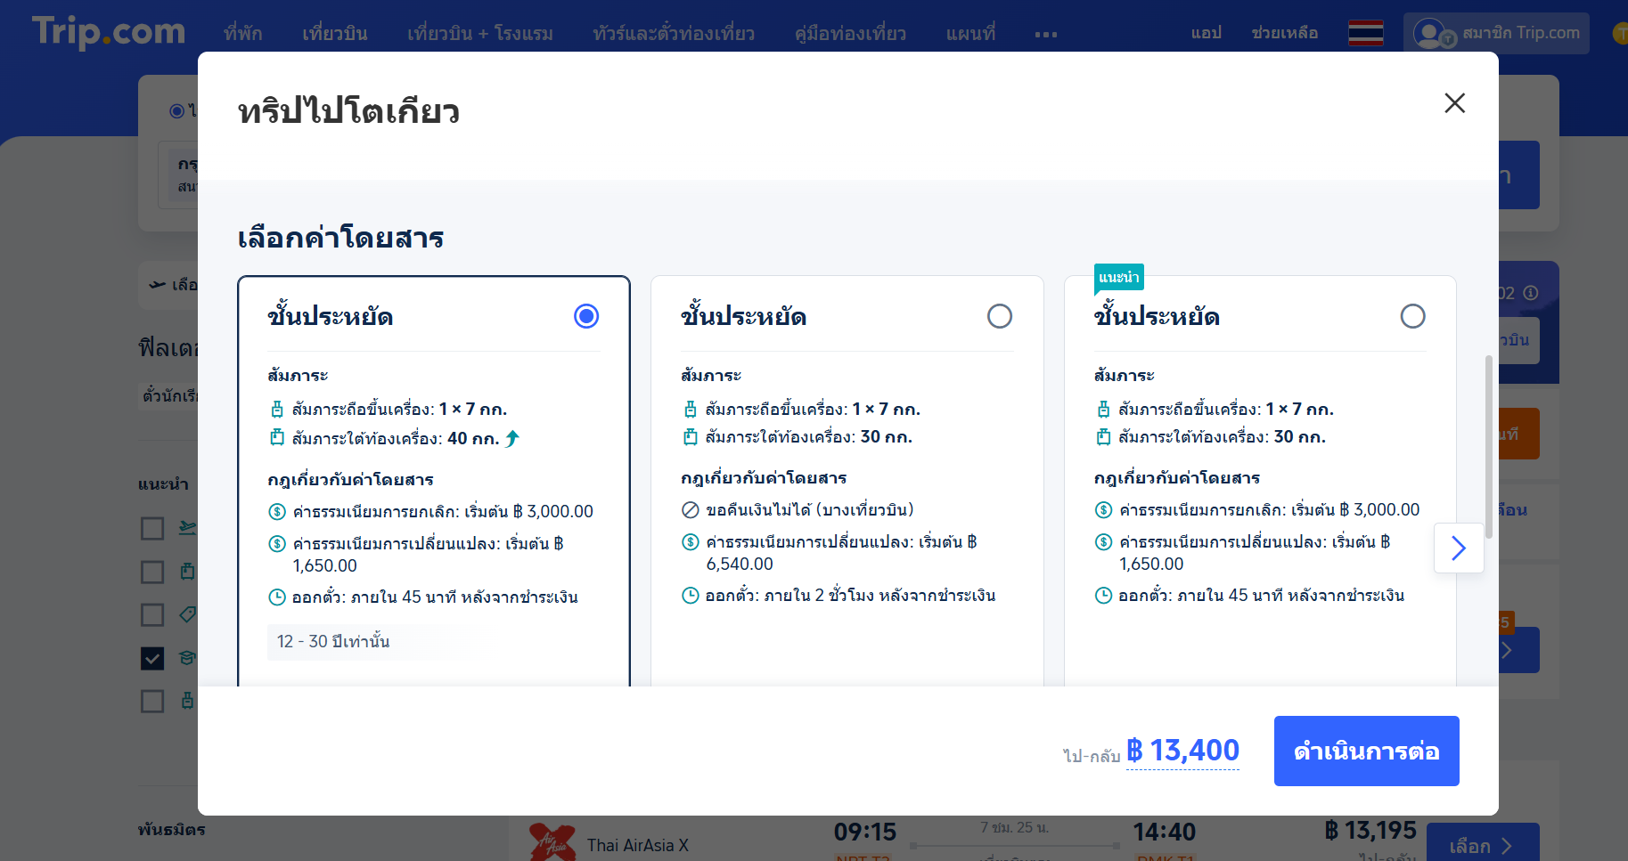Click ticketing clock icon in recommended fare card
Viewport: 1628px width, 861px height.
pos(1104,596)
